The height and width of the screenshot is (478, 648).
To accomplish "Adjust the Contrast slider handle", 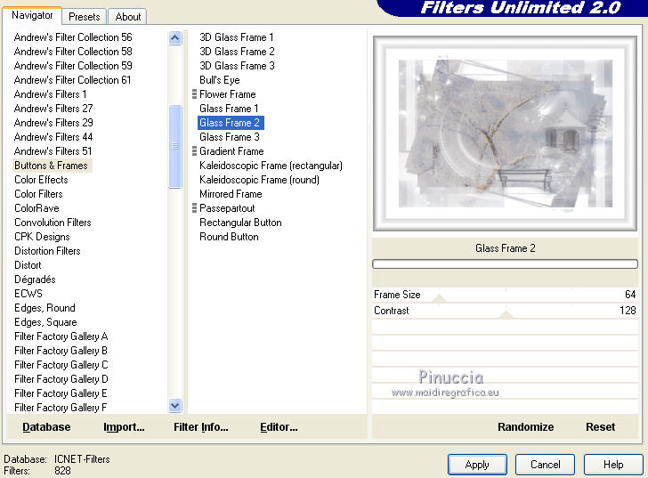I will [506, 315].
